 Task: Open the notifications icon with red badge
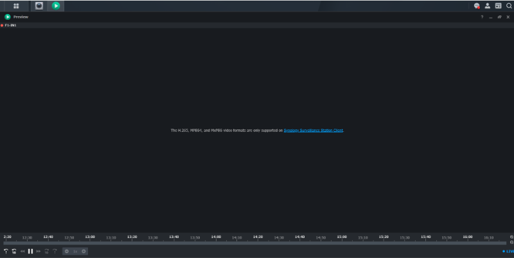pos(477,6)
